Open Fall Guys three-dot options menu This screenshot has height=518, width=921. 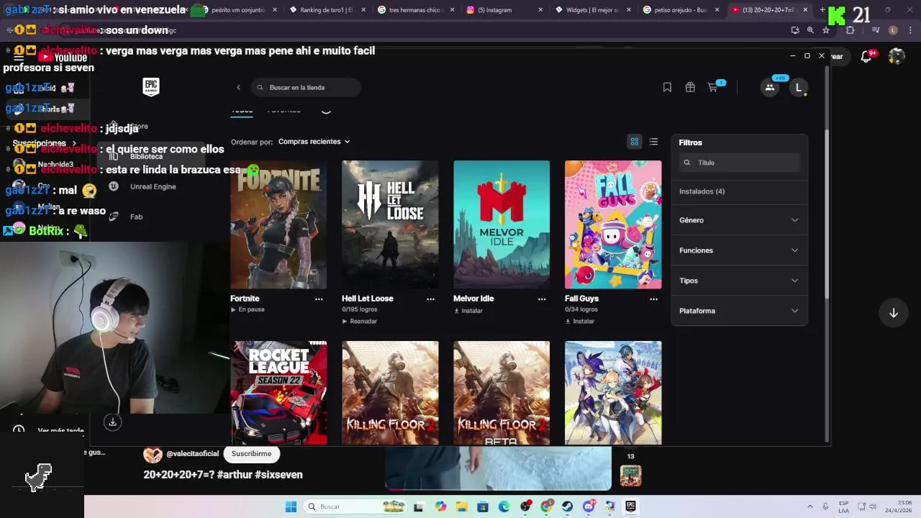[x=653, y=299]
